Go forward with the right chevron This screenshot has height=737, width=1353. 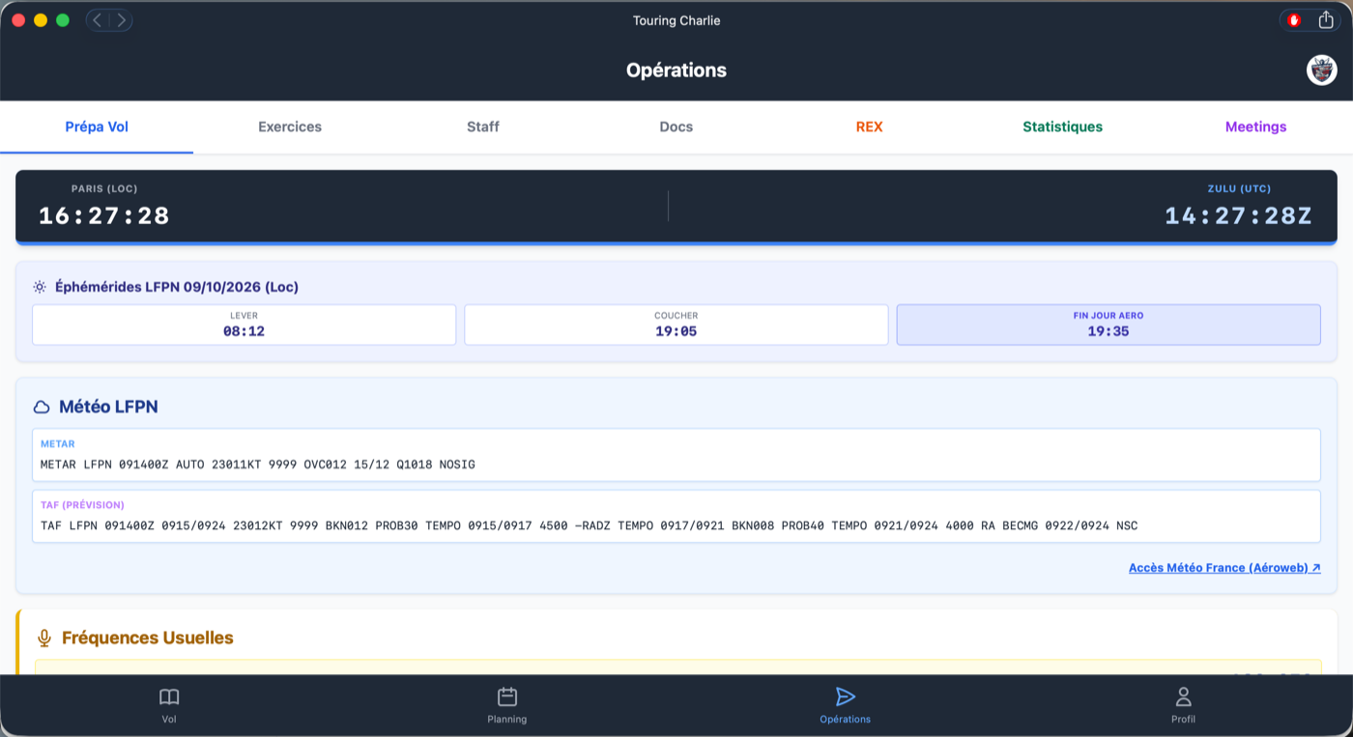click(121, 20)
